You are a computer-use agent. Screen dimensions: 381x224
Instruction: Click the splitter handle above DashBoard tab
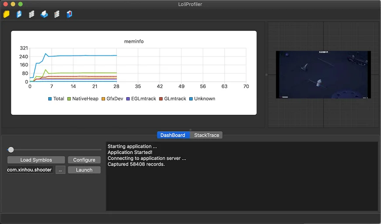pos(190,130)
